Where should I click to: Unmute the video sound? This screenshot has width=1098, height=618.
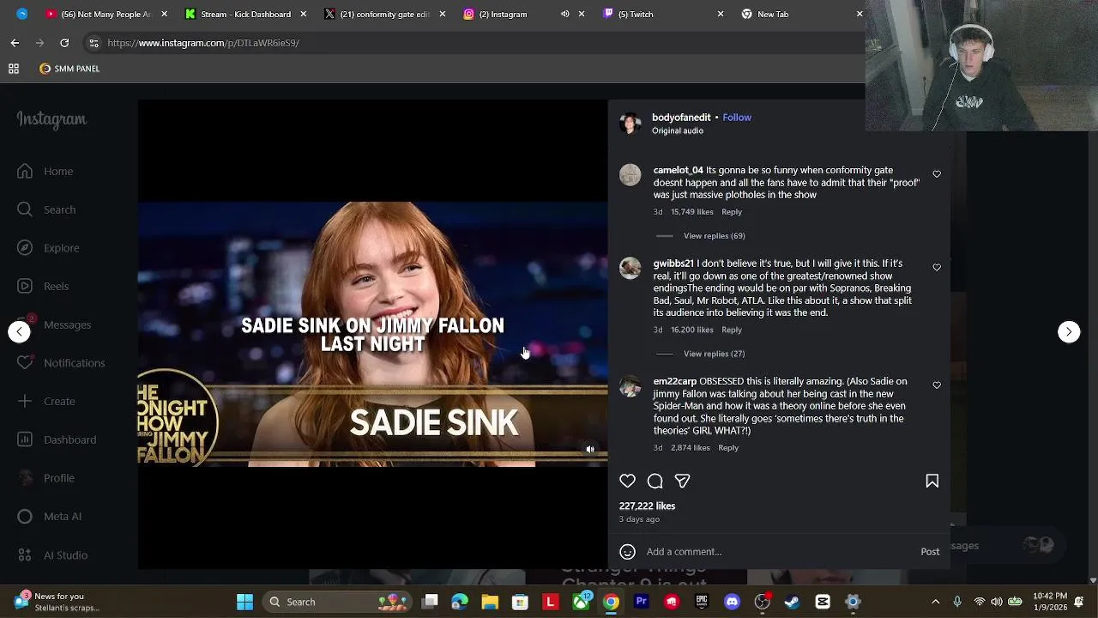click(x=590, y=449)
